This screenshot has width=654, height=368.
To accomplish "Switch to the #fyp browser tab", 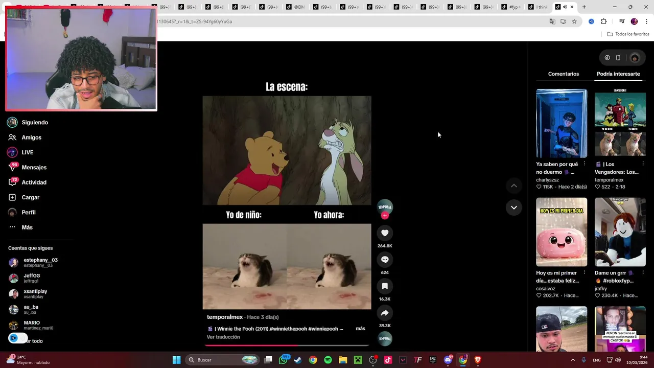I will (511, 7).
